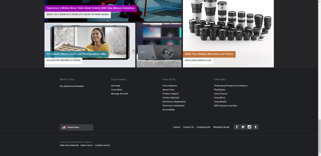The height and width of the screenshot is (156, 321).
Task: Follow the Learn More rewards link
Action: pyautogui.click(x=117, y=89)
